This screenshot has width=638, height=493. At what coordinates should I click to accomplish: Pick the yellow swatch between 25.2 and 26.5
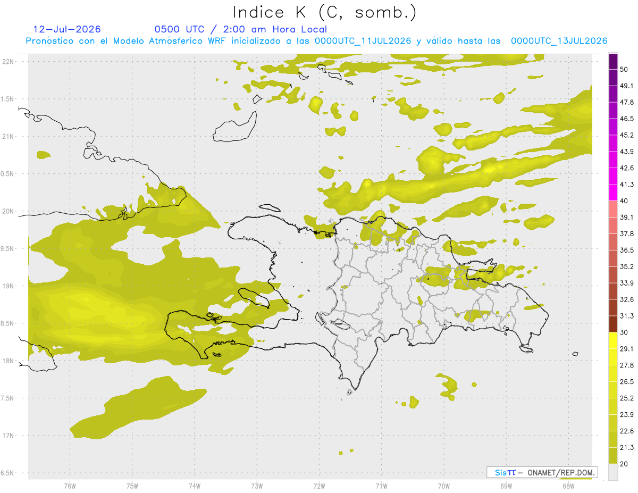point(614,390)
